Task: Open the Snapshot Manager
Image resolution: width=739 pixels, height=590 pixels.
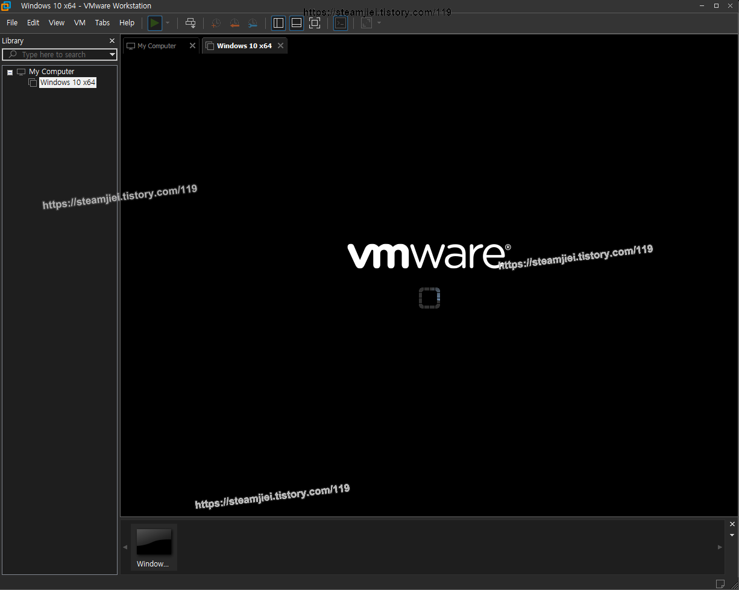Action: 253,22
